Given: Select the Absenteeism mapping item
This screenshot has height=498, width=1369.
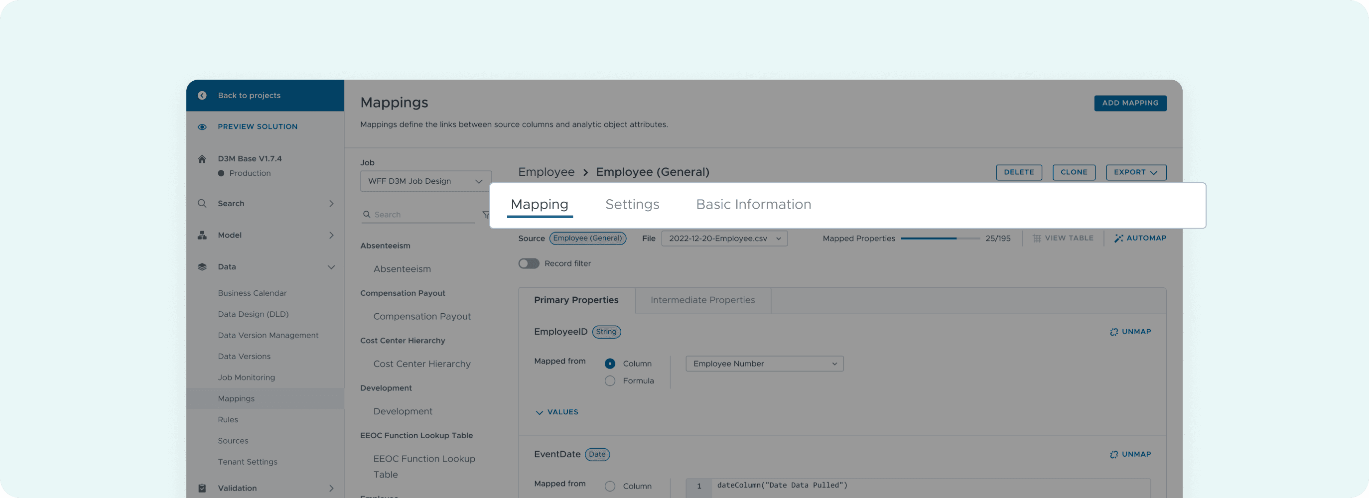Looking at the screenshot, I should pos(402,269).
